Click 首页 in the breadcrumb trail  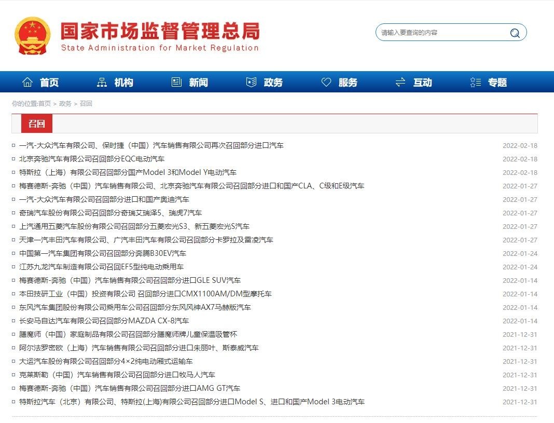click(45, 103)
